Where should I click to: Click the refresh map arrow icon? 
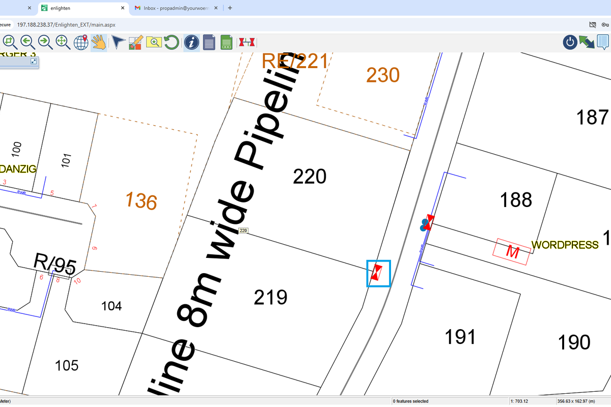coord(171,43)
